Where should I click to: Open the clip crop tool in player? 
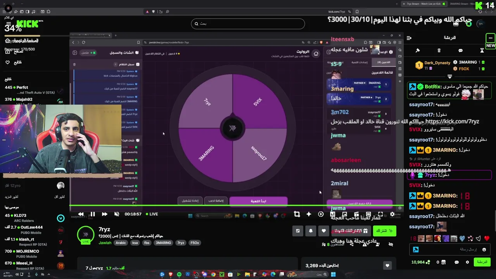[x=297, y=214]
